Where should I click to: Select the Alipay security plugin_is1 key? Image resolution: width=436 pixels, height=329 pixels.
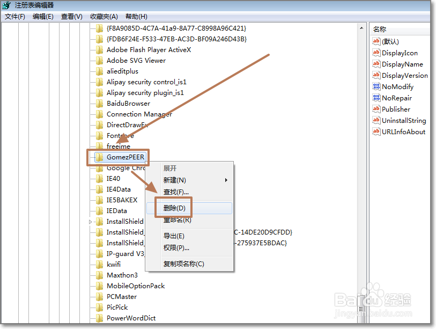(x=145, y=93)
